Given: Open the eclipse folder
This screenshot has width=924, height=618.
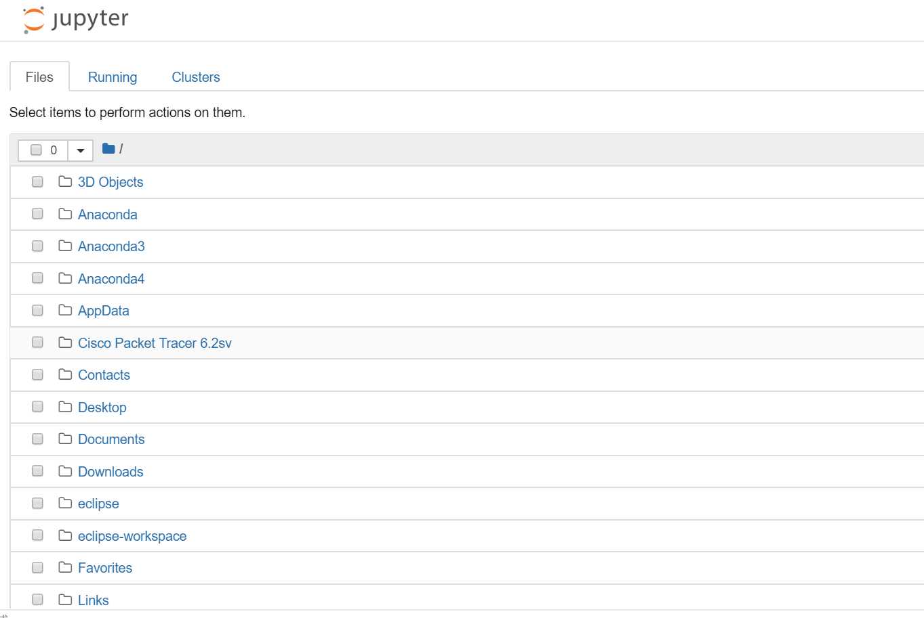Looking at the screenshot, I should point(98,504).
